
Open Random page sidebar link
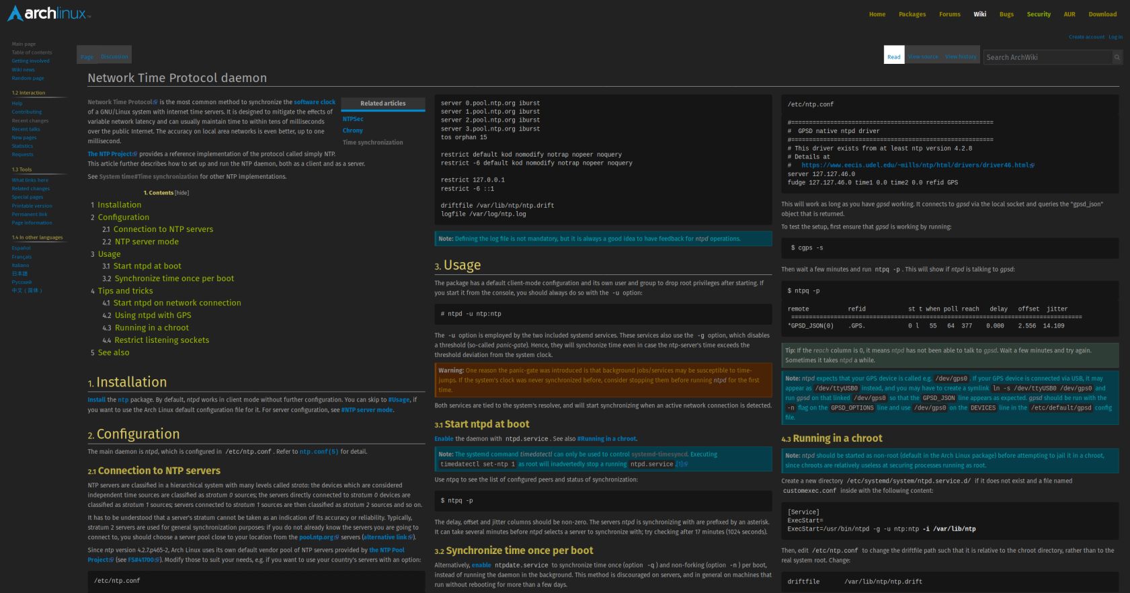point(28,78)
